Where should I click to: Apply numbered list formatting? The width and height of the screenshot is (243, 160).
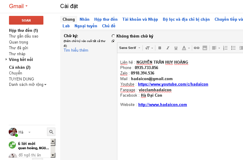(x=225, y=48)
